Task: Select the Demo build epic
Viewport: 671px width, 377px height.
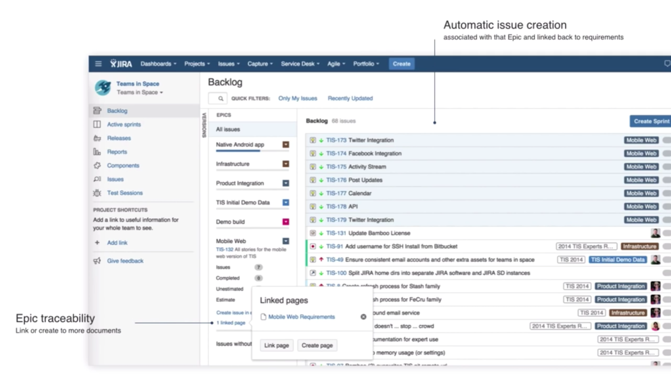Action: tap(230, 222)
